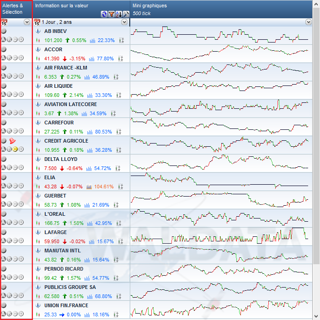Toggle selection D for AIR LIQUIDE
This screenshot has height=320, width=320.
[21, 95]
